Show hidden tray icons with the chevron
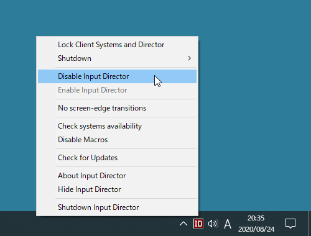Image resolution: width=311 pixels, height=236 pixels. (x=183, y=224)
